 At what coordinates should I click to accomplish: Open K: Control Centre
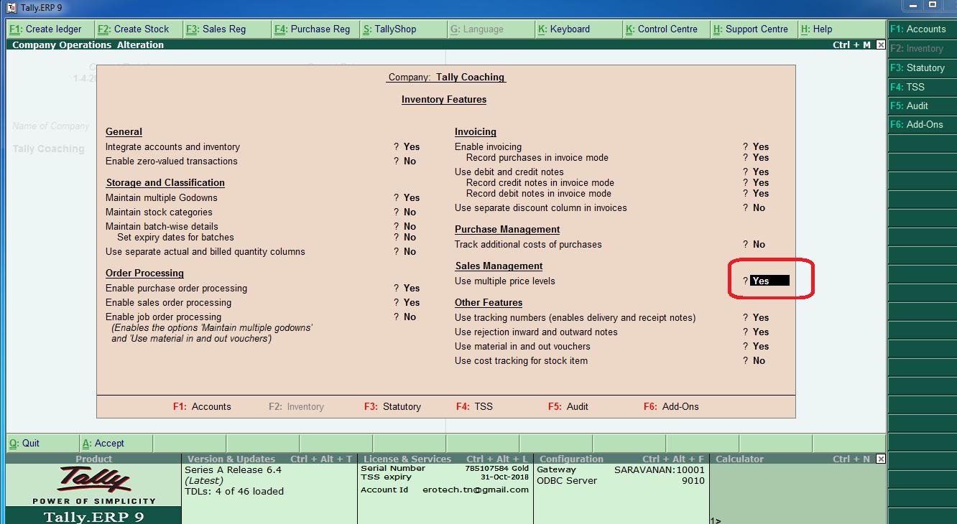coord(665,29)
